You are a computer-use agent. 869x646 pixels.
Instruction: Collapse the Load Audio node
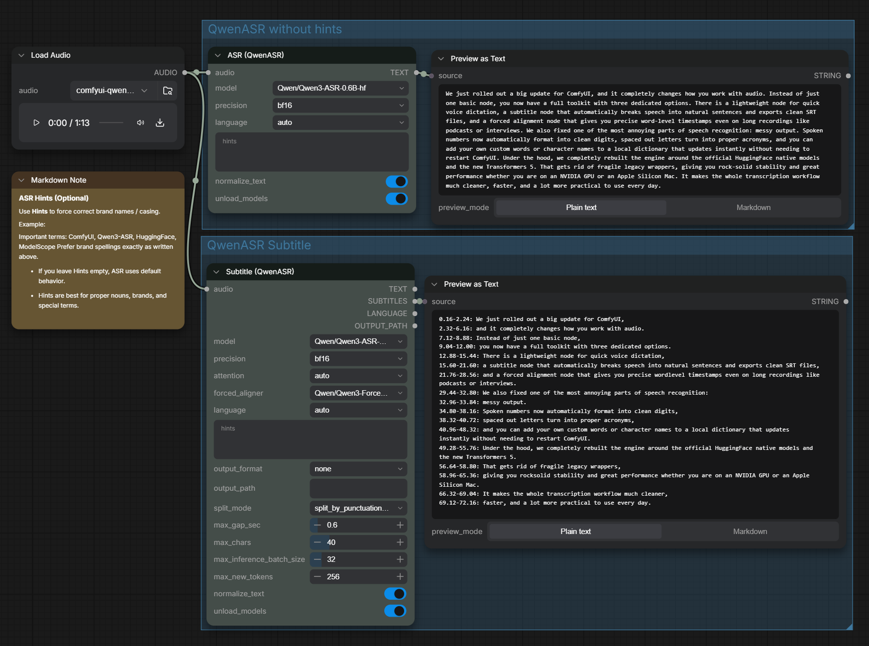[x=21, y=55]
